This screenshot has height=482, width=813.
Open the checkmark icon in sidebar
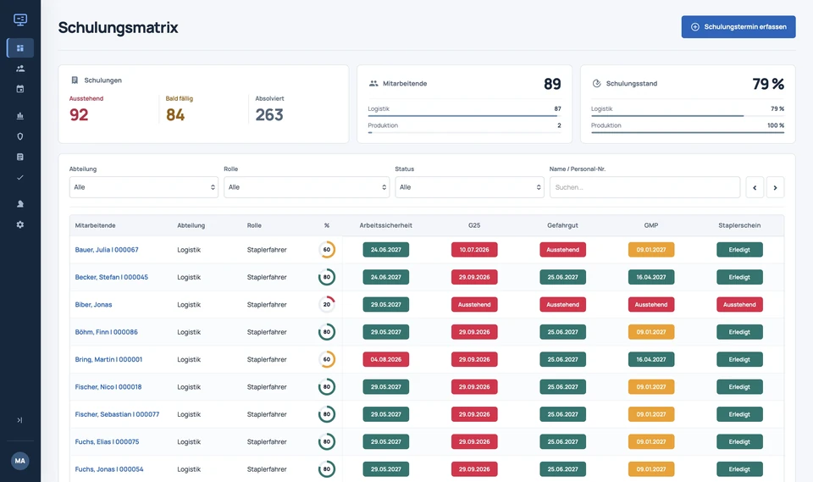[x=20, y=177]
